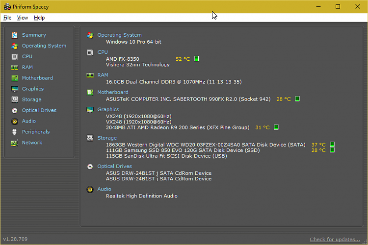Click the green temperature indicator next to motherboard 28 °C

tap(297, 98)
